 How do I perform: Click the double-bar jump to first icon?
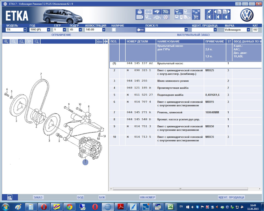[x=209, y=17]
